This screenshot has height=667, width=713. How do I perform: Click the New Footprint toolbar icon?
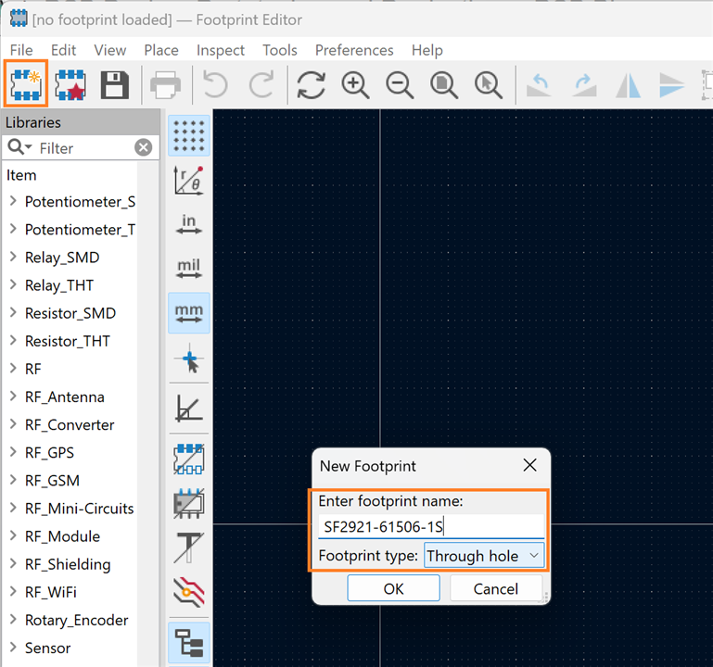click(25, 85)
